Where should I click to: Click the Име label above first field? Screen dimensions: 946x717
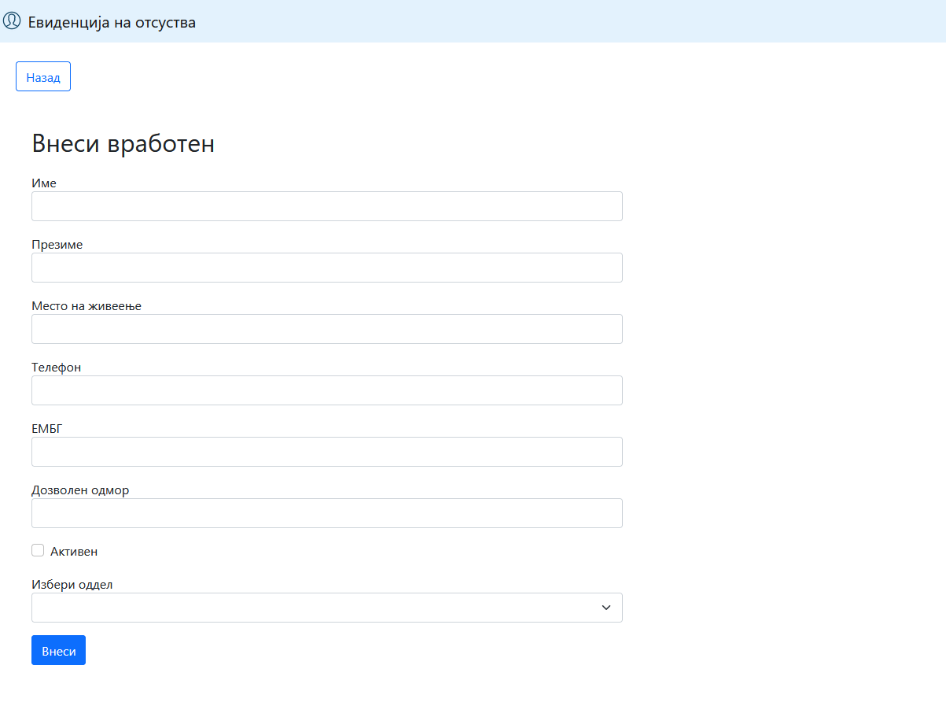tap(44, 183)
